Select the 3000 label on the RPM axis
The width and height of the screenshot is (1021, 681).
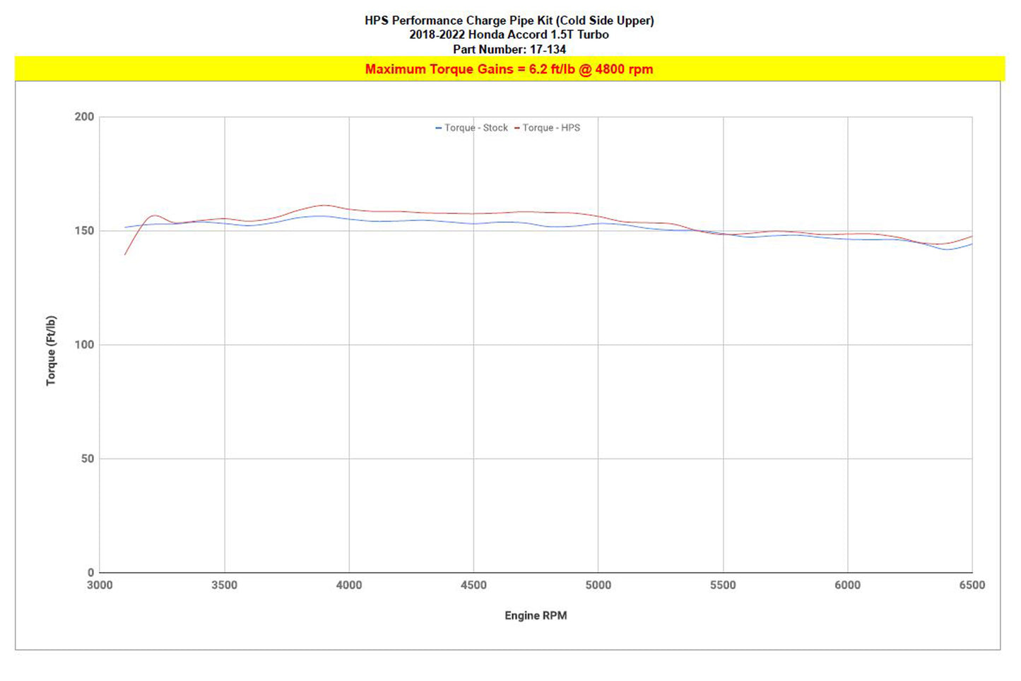(100, 585)
